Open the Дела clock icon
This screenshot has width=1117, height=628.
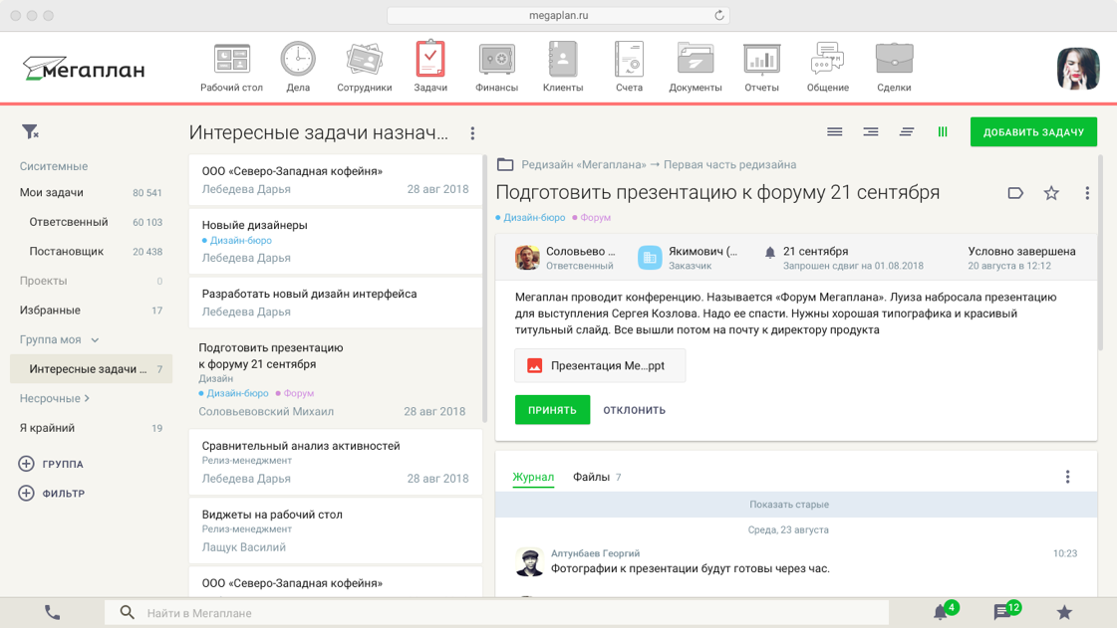pos(298,59)
